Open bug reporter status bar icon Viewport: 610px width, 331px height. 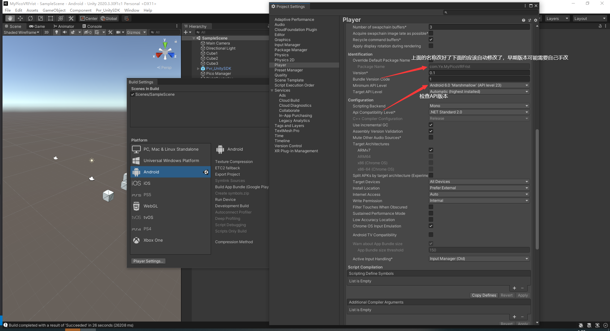pos(581,325)
